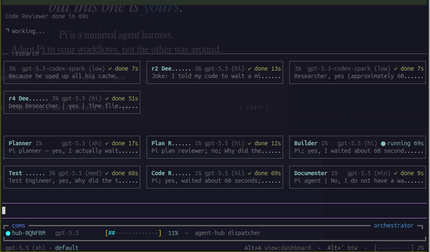Click the checkmark in the r2 Dee card
Image resolution: width=430 pixels, height=252 pixels.
coord(249,69)
